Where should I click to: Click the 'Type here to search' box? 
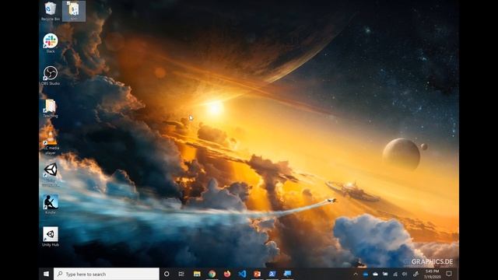(107, 274)
